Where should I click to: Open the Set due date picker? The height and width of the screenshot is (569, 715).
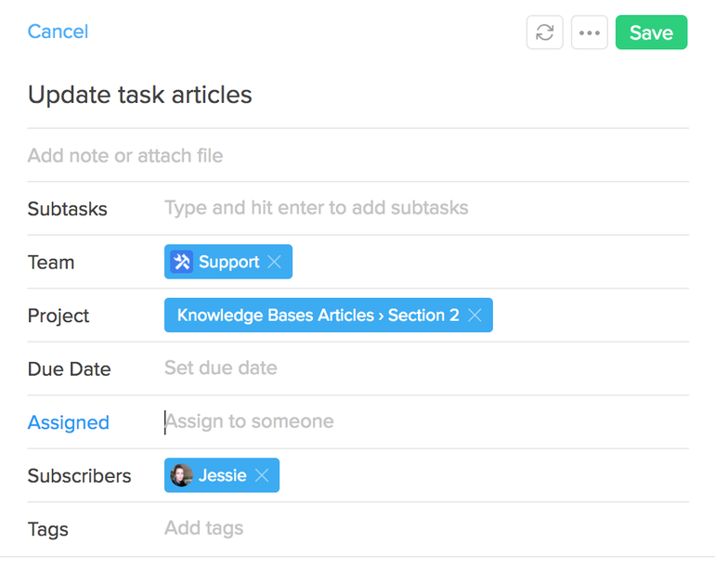pos(426,368)
